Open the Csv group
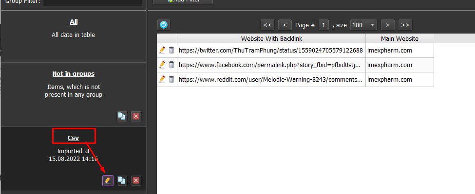Image resolution: width=475 pixels, height=194 pixels. [x=73, y=138]
